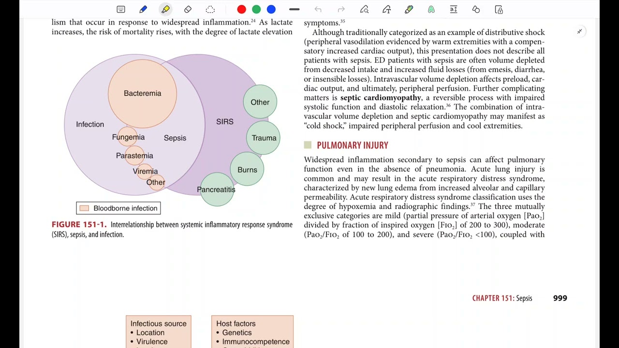Click the Bloodborne infection legend box
Viewport: 619px width, 348px height.
click(x=118, y=208)
